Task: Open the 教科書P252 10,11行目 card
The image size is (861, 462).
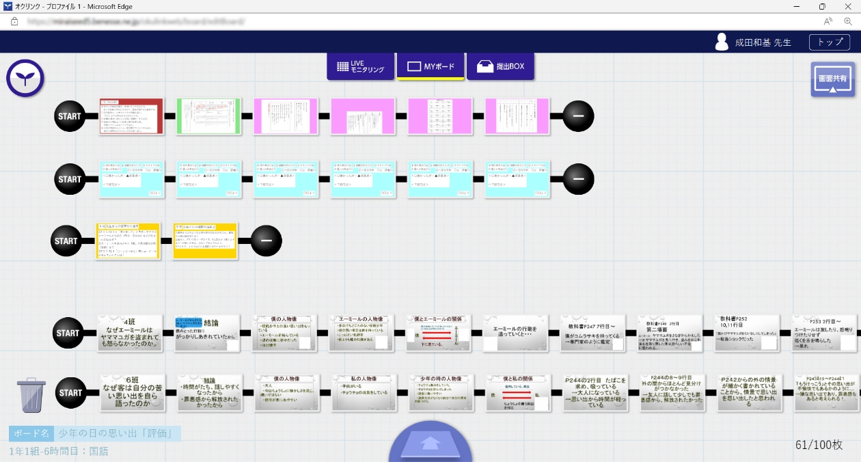Action: point(748,333)
